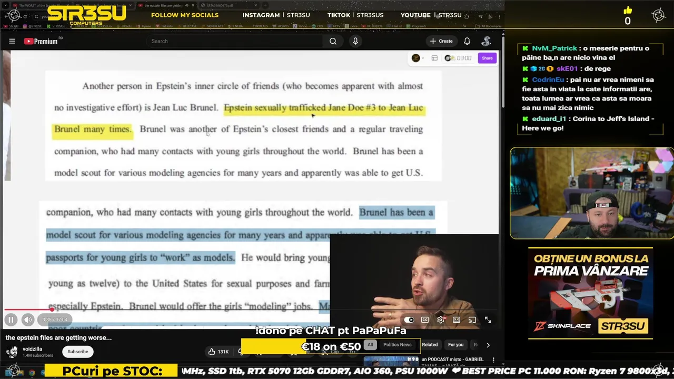Cast the video to a TV
The image size is (674, 379).
pyautogui.click(x=472, y=320)
